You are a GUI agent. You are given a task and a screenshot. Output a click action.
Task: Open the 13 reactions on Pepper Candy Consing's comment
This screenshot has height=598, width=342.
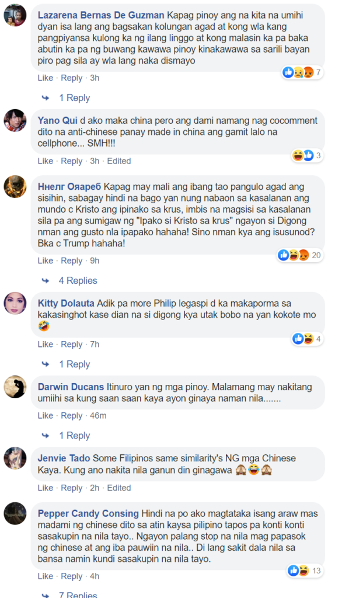coord(305,571)
